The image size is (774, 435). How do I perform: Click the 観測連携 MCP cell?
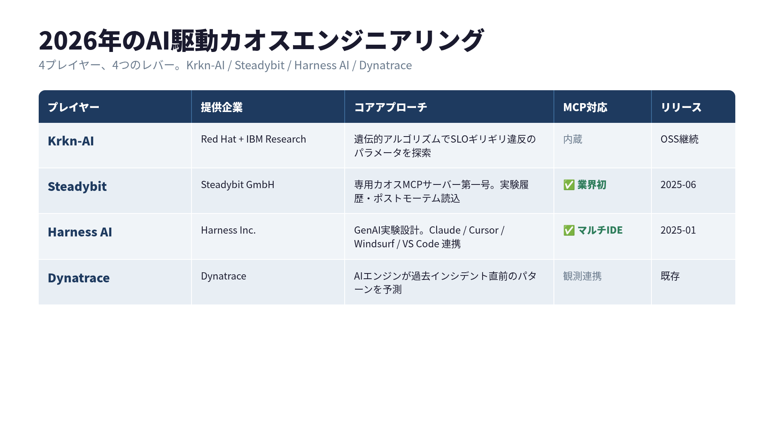pyautogui.click(x=603, y=282)
